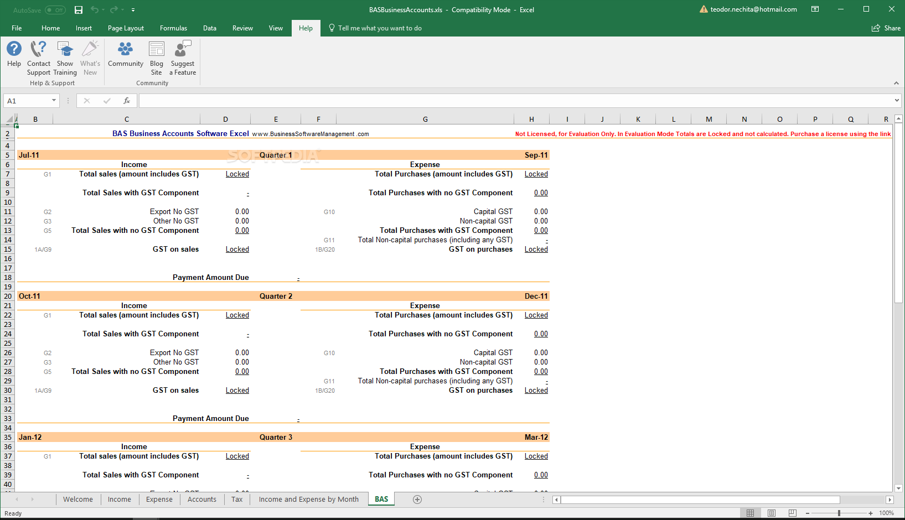This screenshot has height=520, width=905.
Task: Expand the Name Box dropdown
Action: [54, 101]
